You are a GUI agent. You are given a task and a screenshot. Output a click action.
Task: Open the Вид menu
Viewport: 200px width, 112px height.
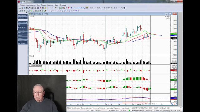point(38,5)
